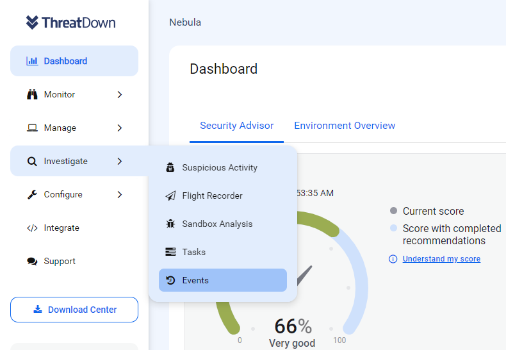Collapse the Investigate submenu chevron
The height and width of the screenshot is (350, 506).
(x=120, y=161)
